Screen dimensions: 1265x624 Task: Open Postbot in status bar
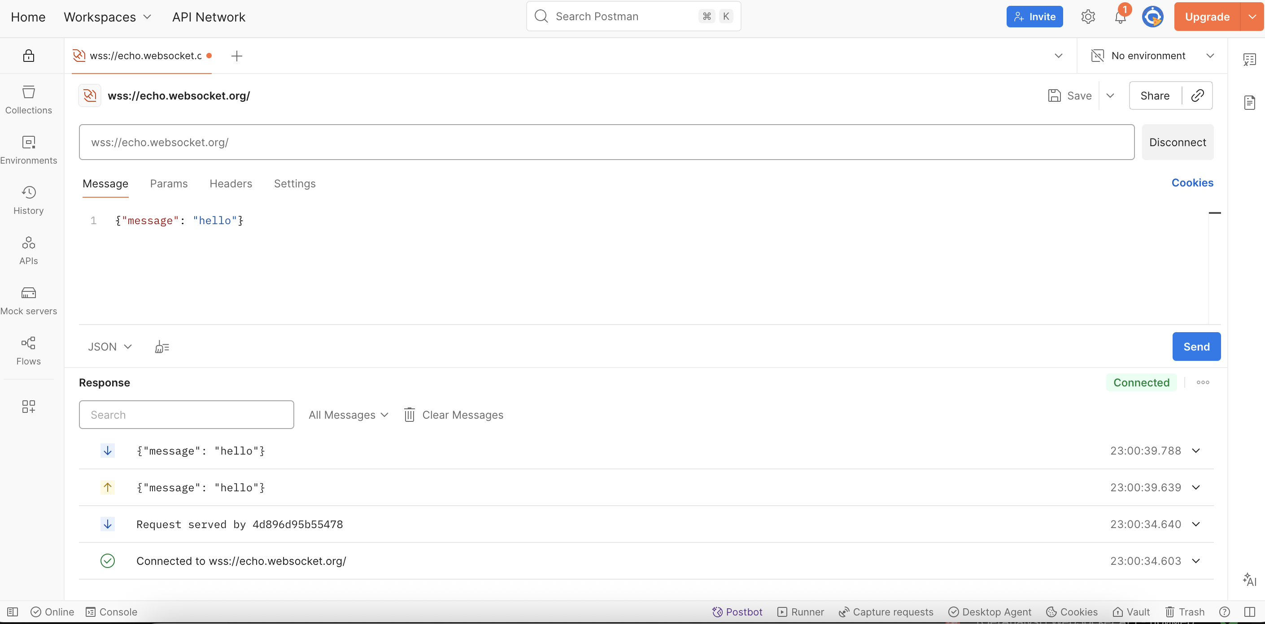[x=737, y=612]
